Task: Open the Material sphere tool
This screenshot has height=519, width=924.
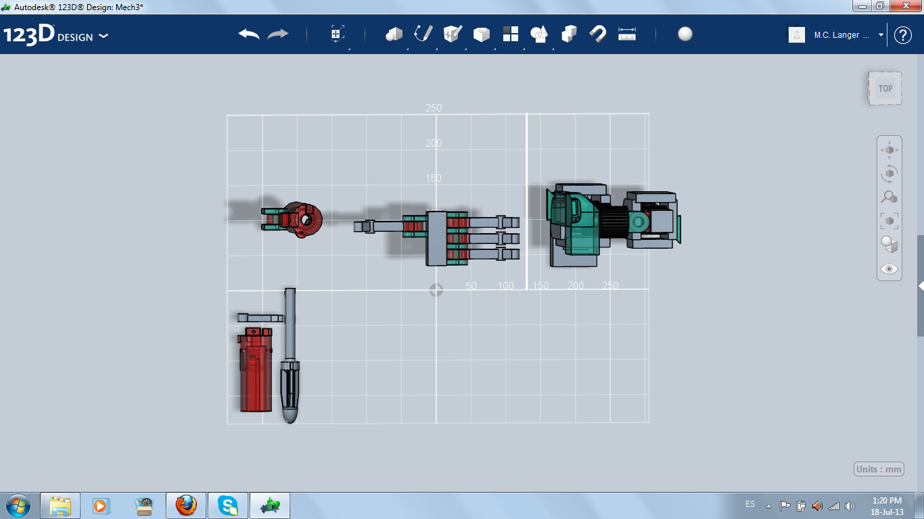Action: click(x=685, y=34)
